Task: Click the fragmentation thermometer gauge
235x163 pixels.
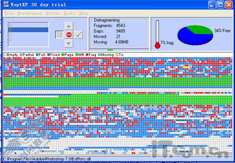Action: (157, 35)
